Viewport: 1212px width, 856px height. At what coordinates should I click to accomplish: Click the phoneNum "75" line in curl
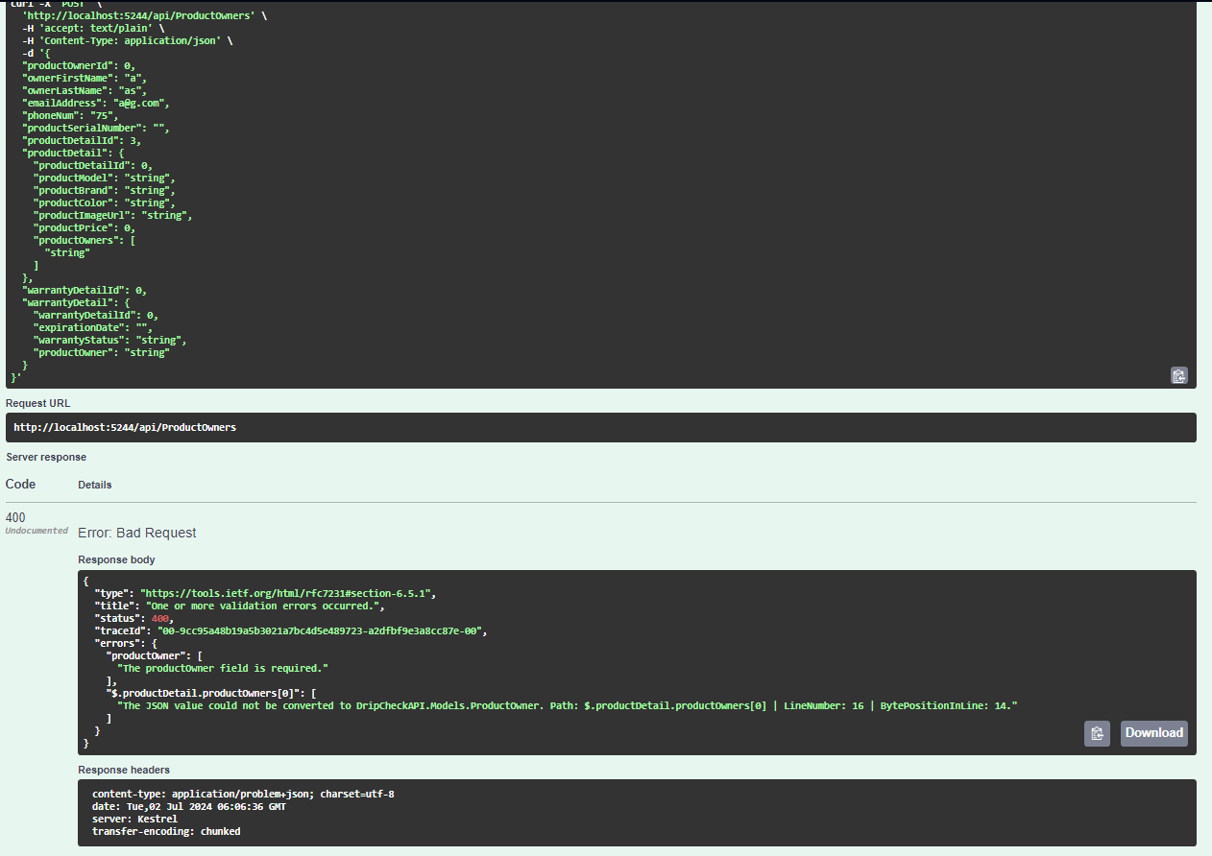pos(70,115)
